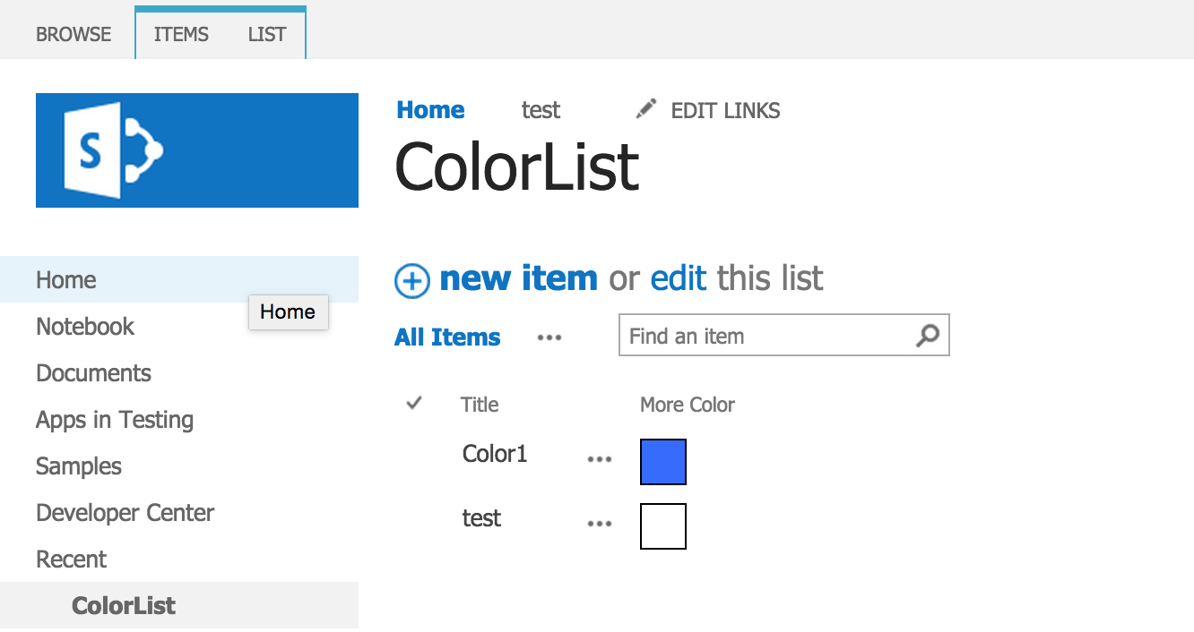Click the edit this list link
The width and height of the screenshot is (1194, 632).
click(x=678, y=278)
